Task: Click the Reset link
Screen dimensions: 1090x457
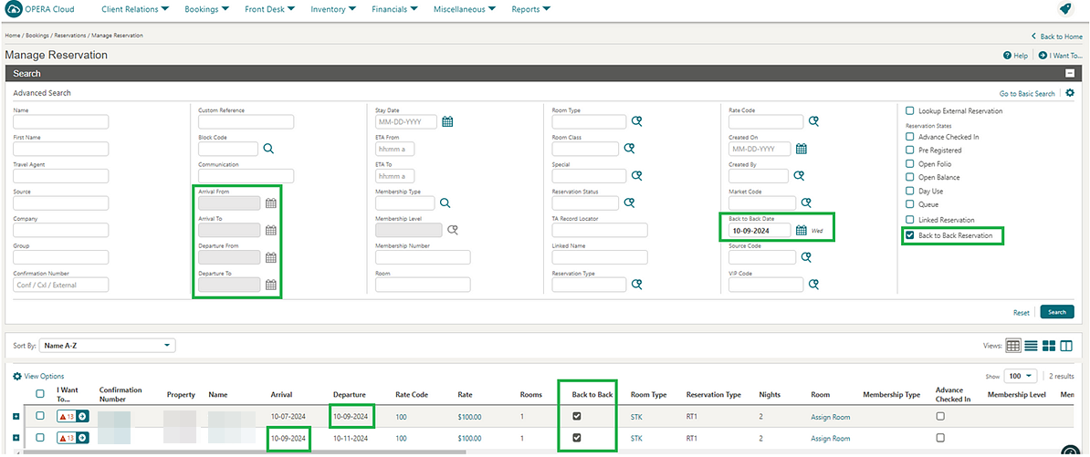Action: (1022, 313)
